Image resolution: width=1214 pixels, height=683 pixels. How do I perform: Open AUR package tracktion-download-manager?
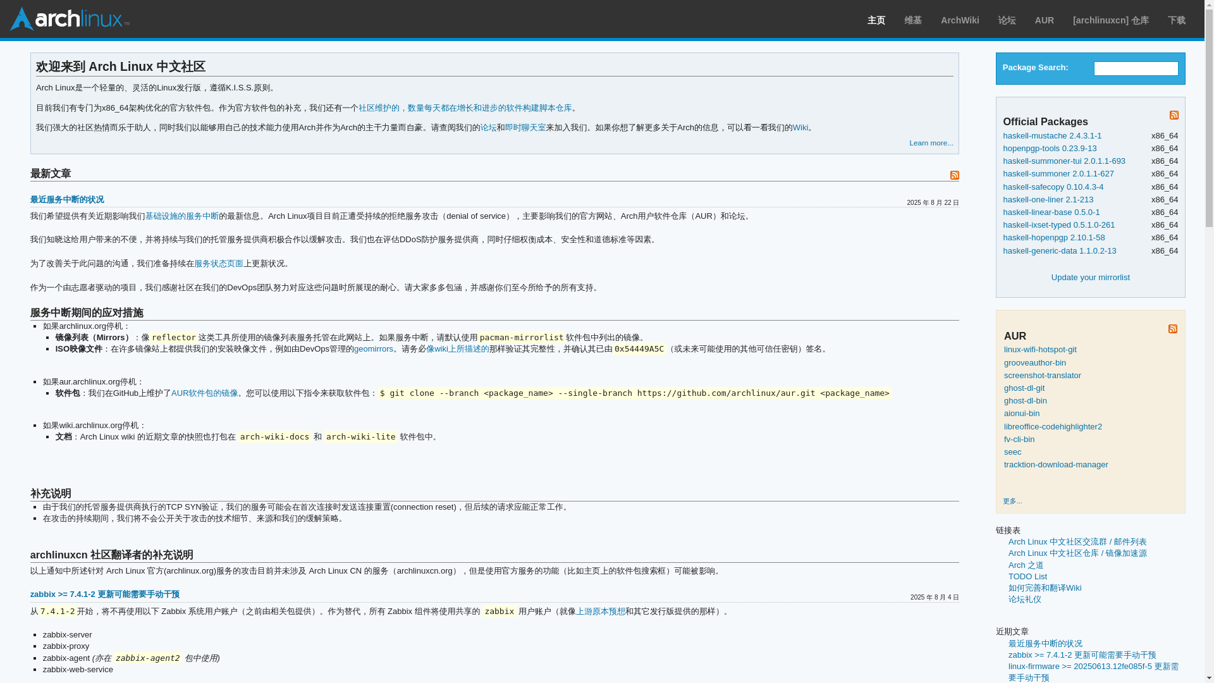tap(1055, 465)
